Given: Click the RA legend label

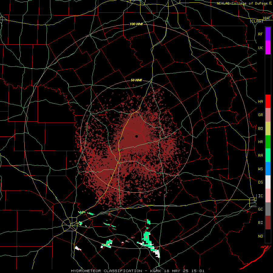Looking at the screenshot, I should (x=260, y=156).
